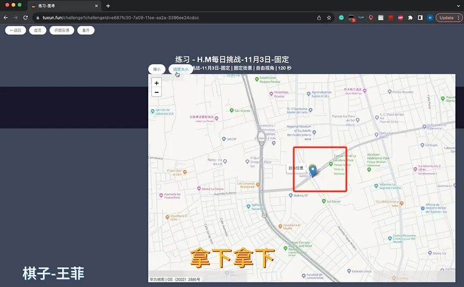Click the 固定大小 fixed size button
Screen dimensions: 464x287
coord(180,69)
